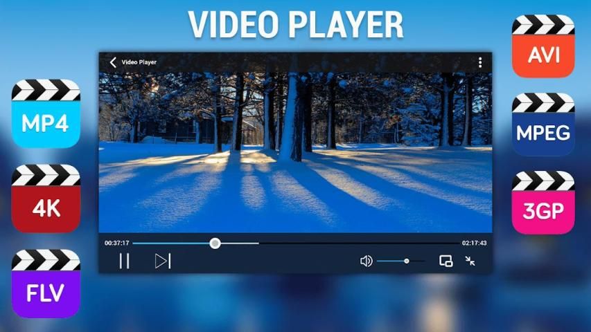Click the red 4K format icon
Screen dimensions: 591x332
point(46,198)
